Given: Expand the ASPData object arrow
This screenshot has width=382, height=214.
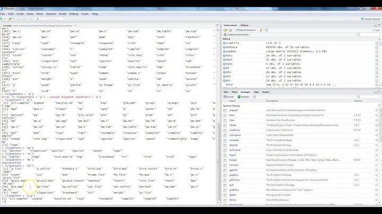Looking at the screenshot, I should pyautogui.click(x=224, y=47).
